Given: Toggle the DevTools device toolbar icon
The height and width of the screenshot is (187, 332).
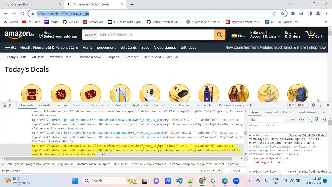Looking at the screenshot, I should coord(11,105).
